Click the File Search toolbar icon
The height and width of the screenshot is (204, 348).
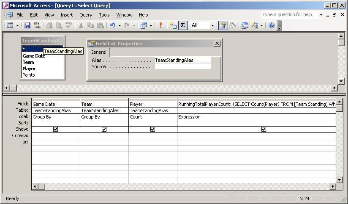click(37, 25)
